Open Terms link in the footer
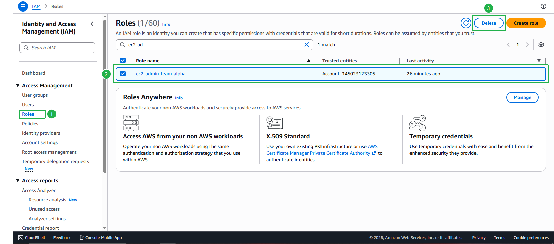The width and height of the screenshot is (554, 244). click(x=500, y=238)
